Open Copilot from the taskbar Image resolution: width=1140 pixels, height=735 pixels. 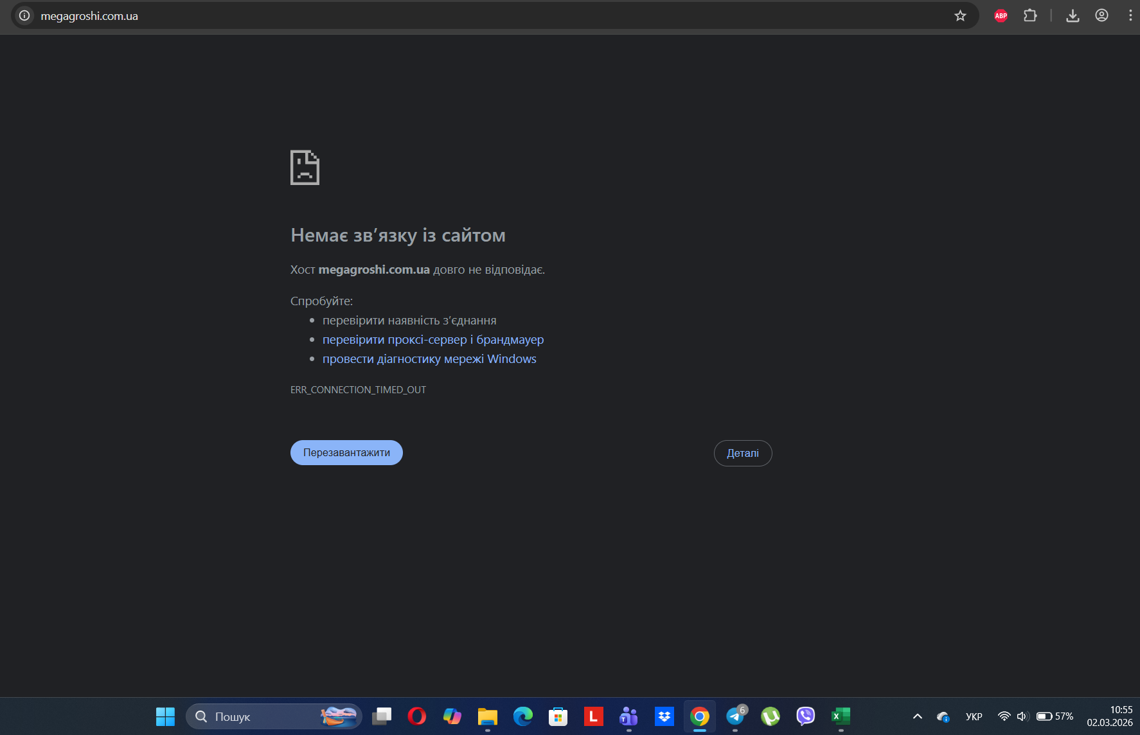452,716
